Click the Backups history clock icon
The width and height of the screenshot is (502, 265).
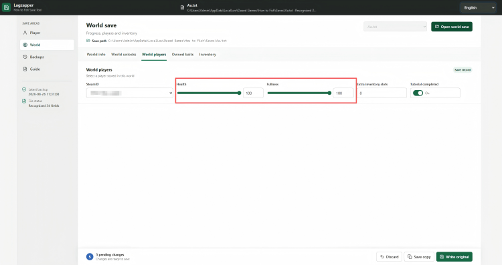[x=25, y=57]
